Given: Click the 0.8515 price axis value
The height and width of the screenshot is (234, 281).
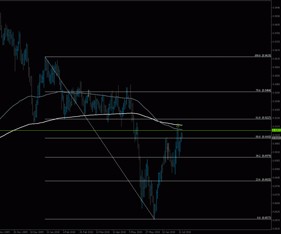Looking at the screenshot, I should point(276,229).
